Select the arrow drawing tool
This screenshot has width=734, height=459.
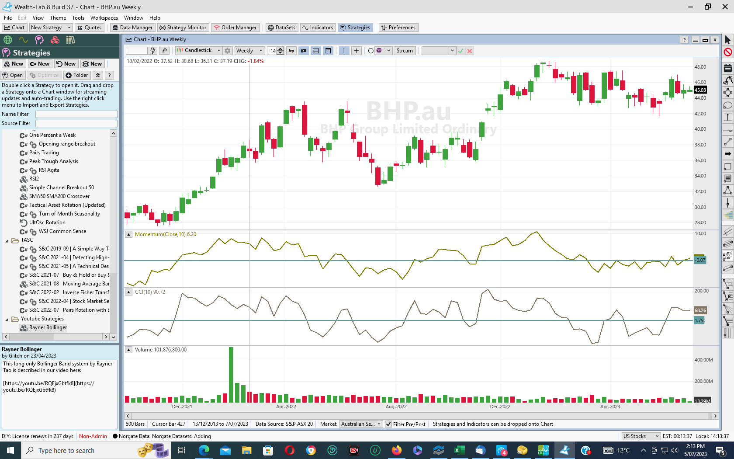tap(727, 154)
